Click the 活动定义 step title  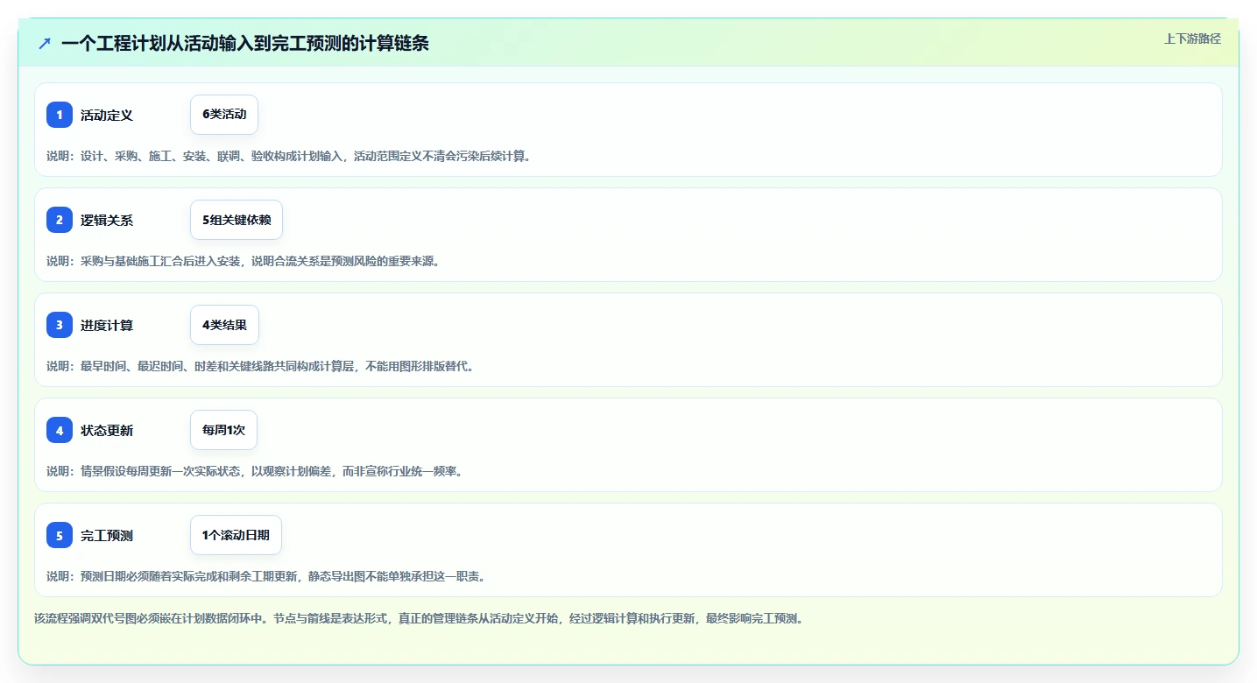tap(107, 115)
